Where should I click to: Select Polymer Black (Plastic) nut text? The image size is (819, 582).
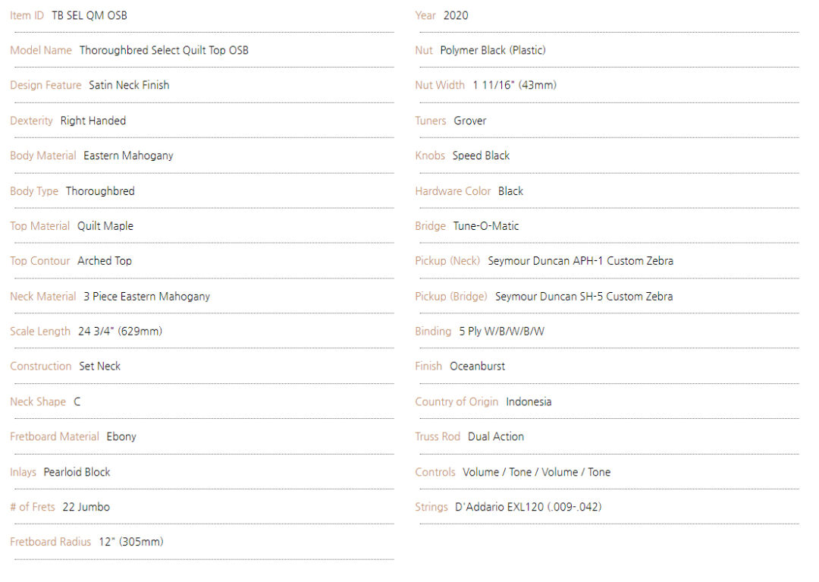click(x=493, y=51)
